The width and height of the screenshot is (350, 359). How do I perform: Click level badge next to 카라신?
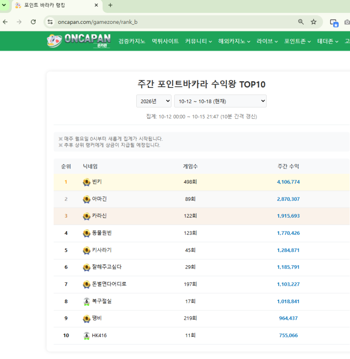pyautogui.click(x=86, y=216)
